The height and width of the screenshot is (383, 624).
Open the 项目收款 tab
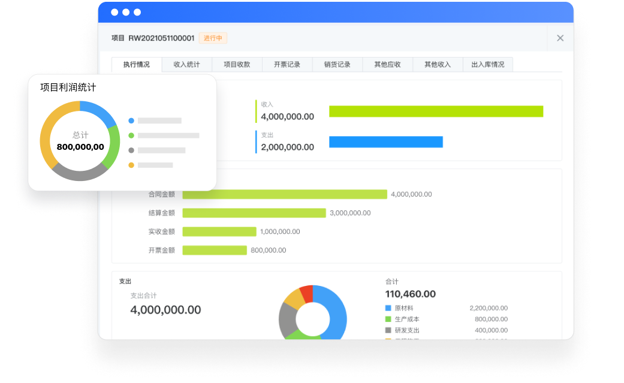[x=237, y=65]
